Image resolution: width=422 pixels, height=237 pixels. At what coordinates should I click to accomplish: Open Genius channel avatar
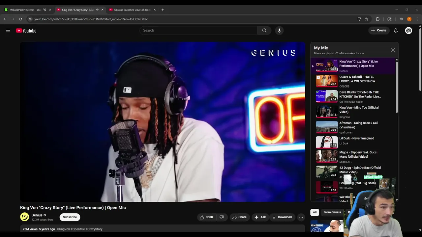[x=24, y=217]
